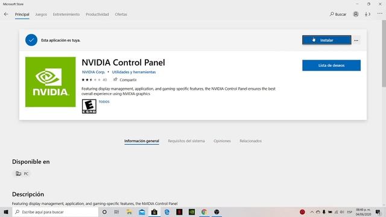This screenshot has width=386, height=217.
Task: Open the Opiniones tab
Action: click(222, 141)
